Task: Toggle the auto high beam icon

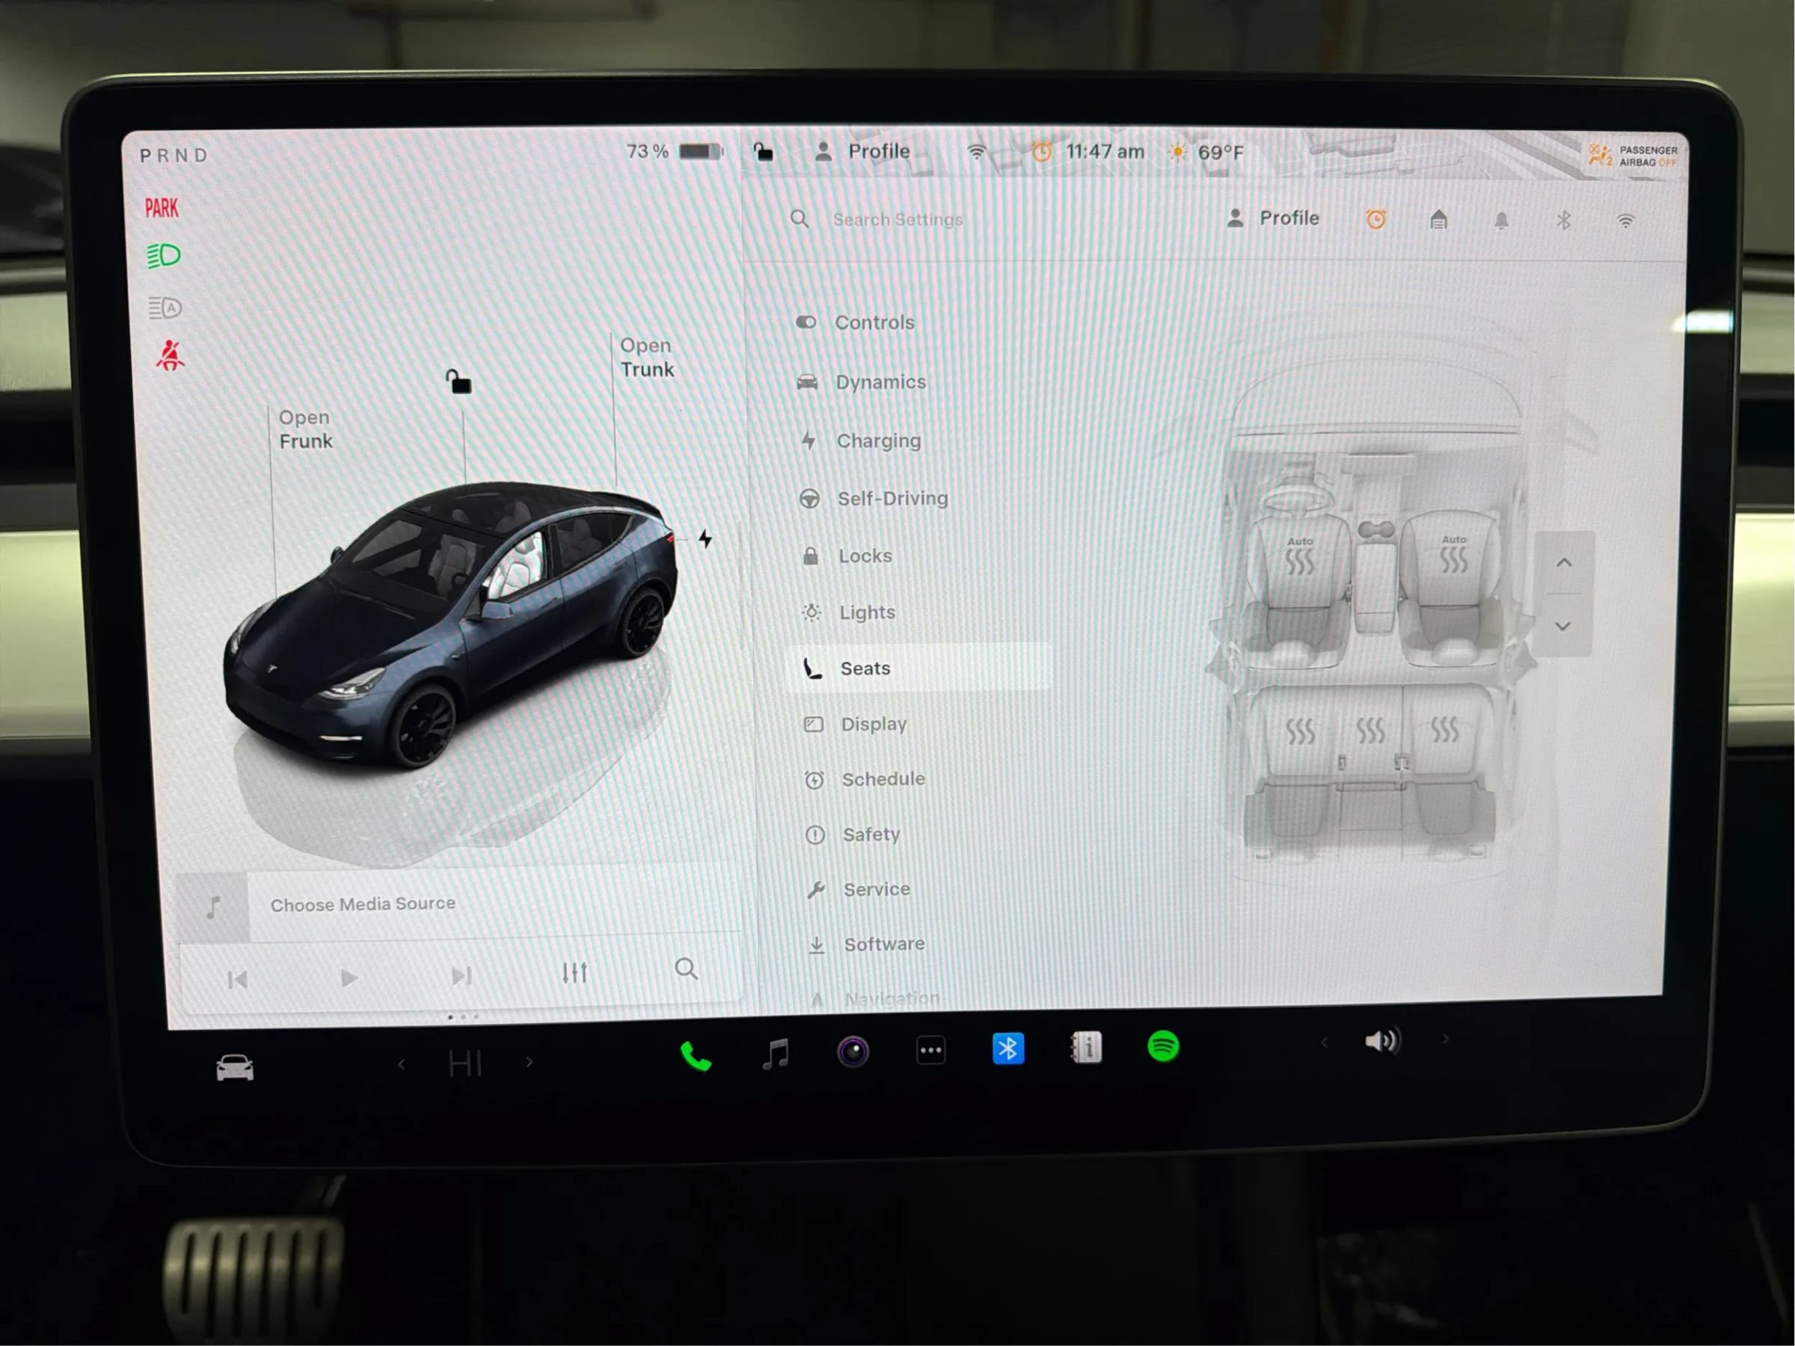Action: pos(165,307)
